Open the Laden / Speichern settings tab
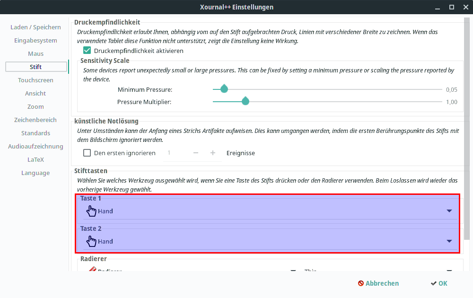Viewport: 473px width, 298px height. click(35, 27)
